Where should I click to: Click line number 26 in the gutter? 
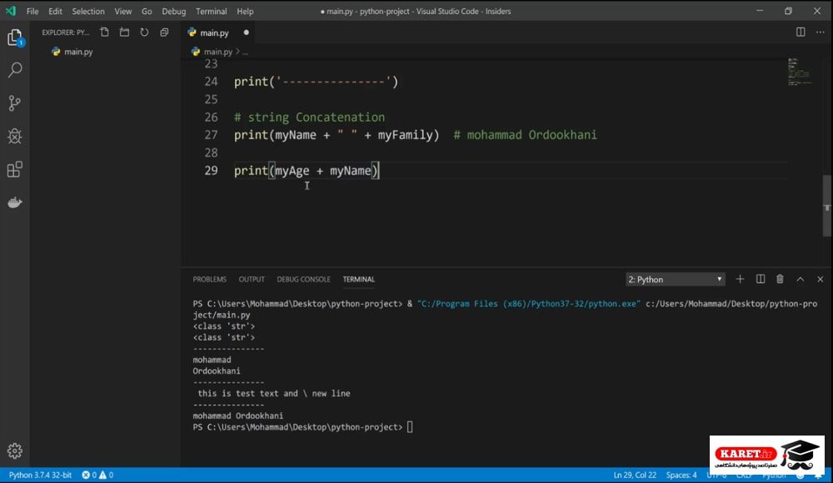tap(211, 117)
